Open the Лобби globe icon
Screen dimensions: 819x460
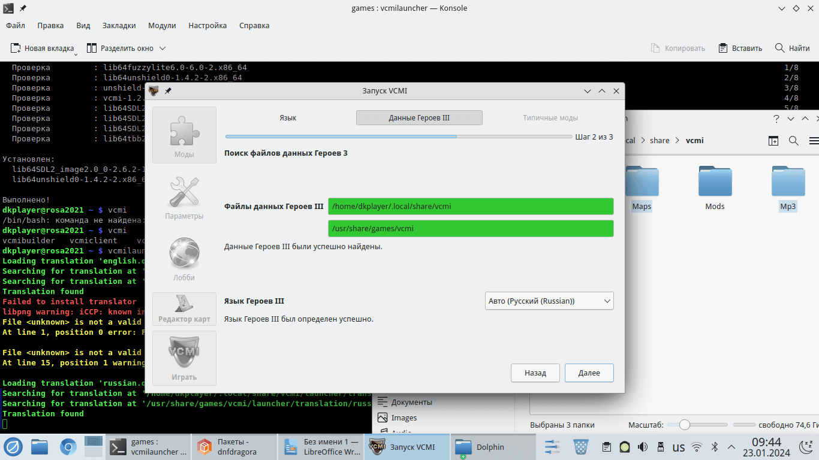click(184, 258)
